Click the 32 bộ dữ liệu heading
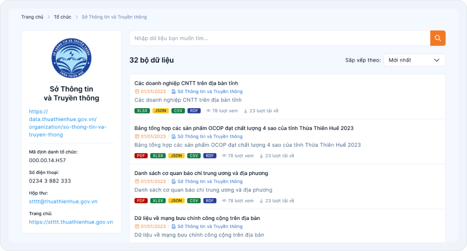Viewport: 467px width, 251px height. coord(152,60)
